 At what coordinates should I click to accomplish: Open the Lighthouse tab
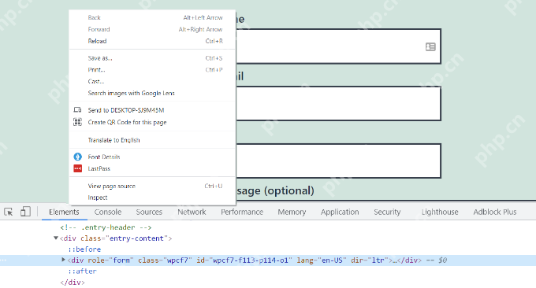tap(440, 212)
